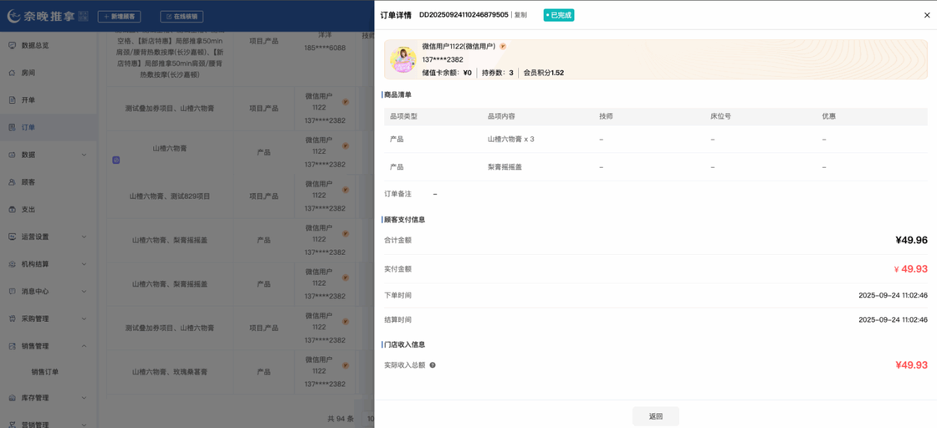The image size is (937, 428).
Task: Select the 品项类型 column header
Action: tap(403, 116)
